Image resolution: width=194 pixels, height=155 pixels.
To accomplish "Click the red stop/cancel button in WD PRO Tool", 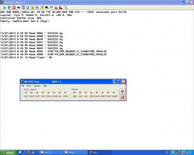I will click(122, 91).
